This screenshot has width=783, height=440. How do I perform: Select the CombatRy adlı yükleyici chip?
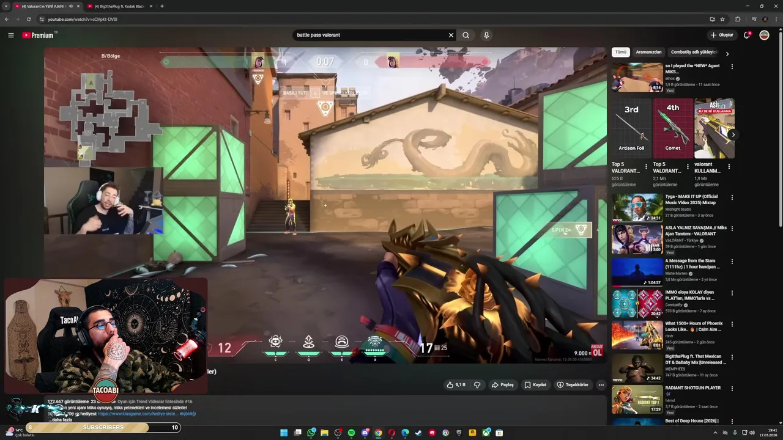[694, 53]
